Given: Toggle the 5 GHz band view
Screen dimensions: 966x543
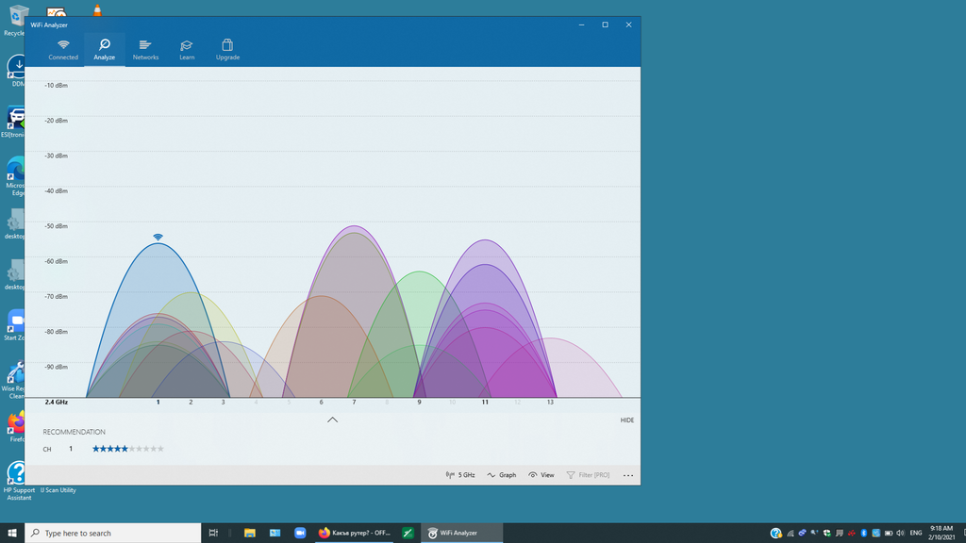Looking at the screenshot, I should click(x=460, y=475).
